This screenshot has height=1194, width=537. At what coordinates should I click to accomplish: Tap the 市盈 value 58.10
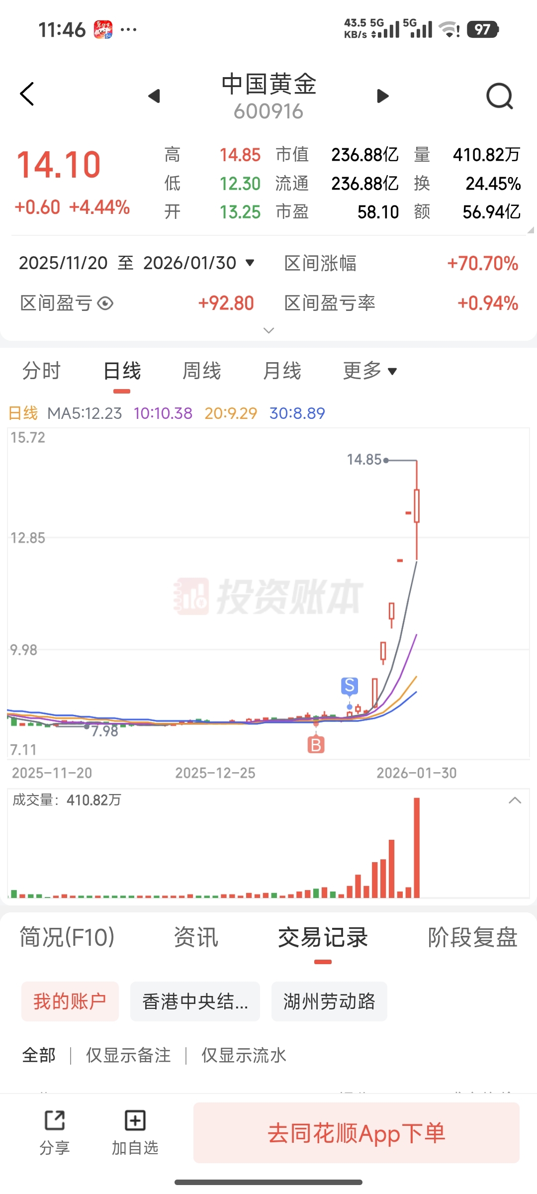[x=378, y=212]
